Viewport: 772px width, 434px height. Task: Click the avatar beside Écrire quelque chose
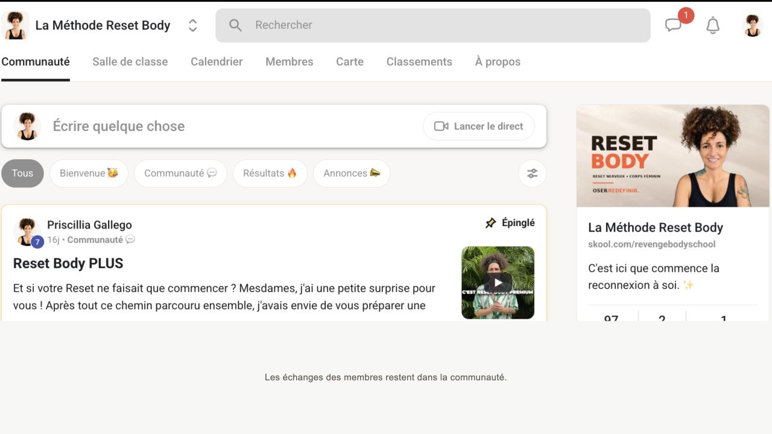27,126
